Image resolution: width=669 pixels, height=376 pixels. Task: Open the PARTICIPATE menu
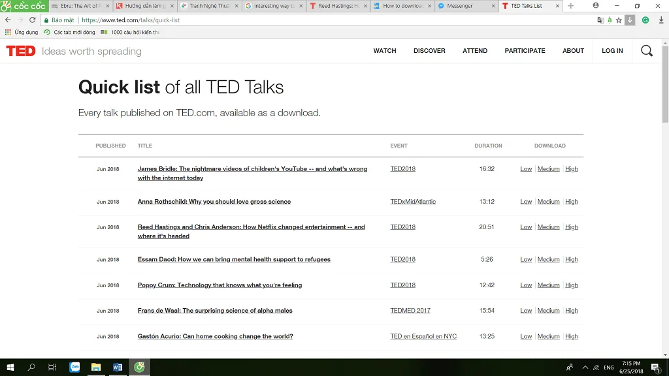[525, 51]
